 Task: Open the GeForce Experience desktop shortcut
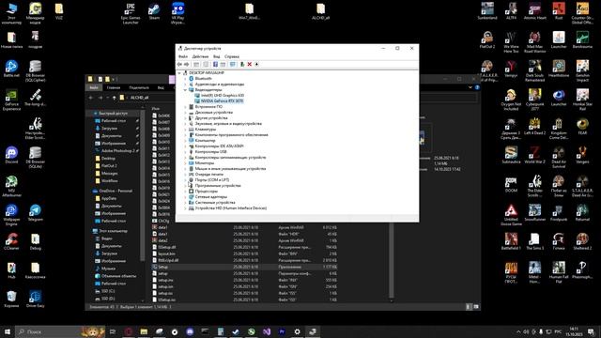(x=11, y=100)
